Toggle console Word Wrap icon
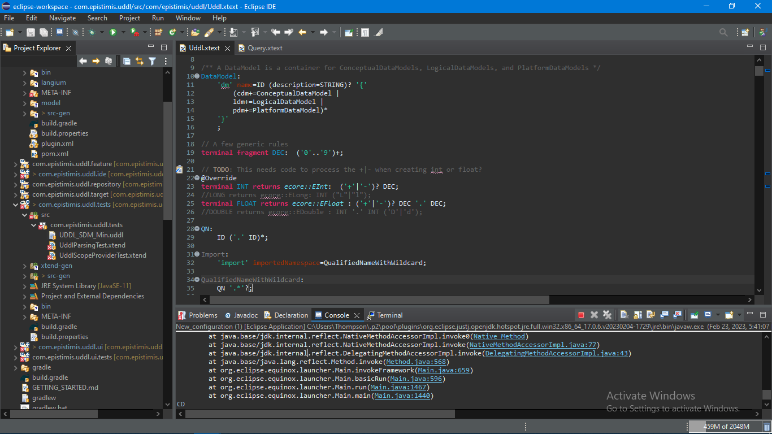The width and height of the screenshot is (772, 434). [x=650, y=315]
